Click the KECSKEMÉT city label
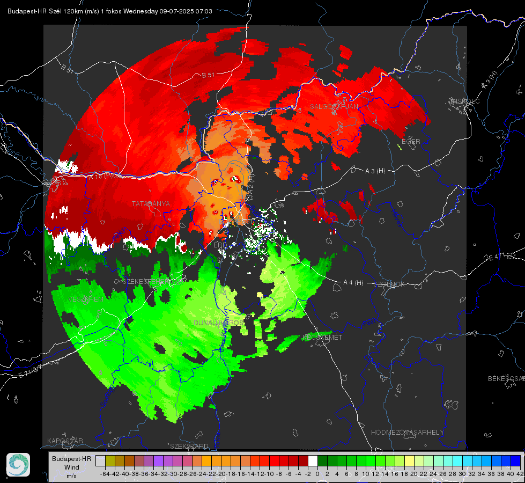This screenshot has width=525, height=483. point(322,337)
